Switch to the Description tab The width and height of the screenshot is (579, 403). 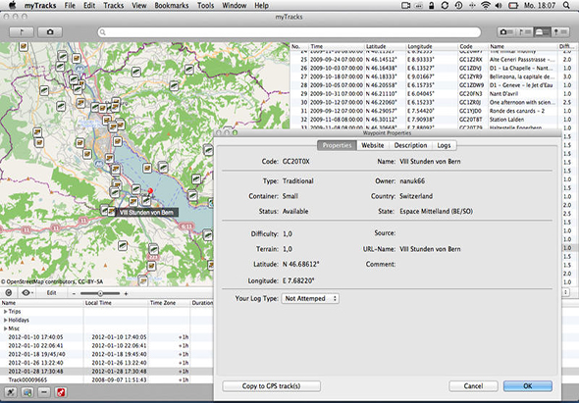click(x=410, y=145)
